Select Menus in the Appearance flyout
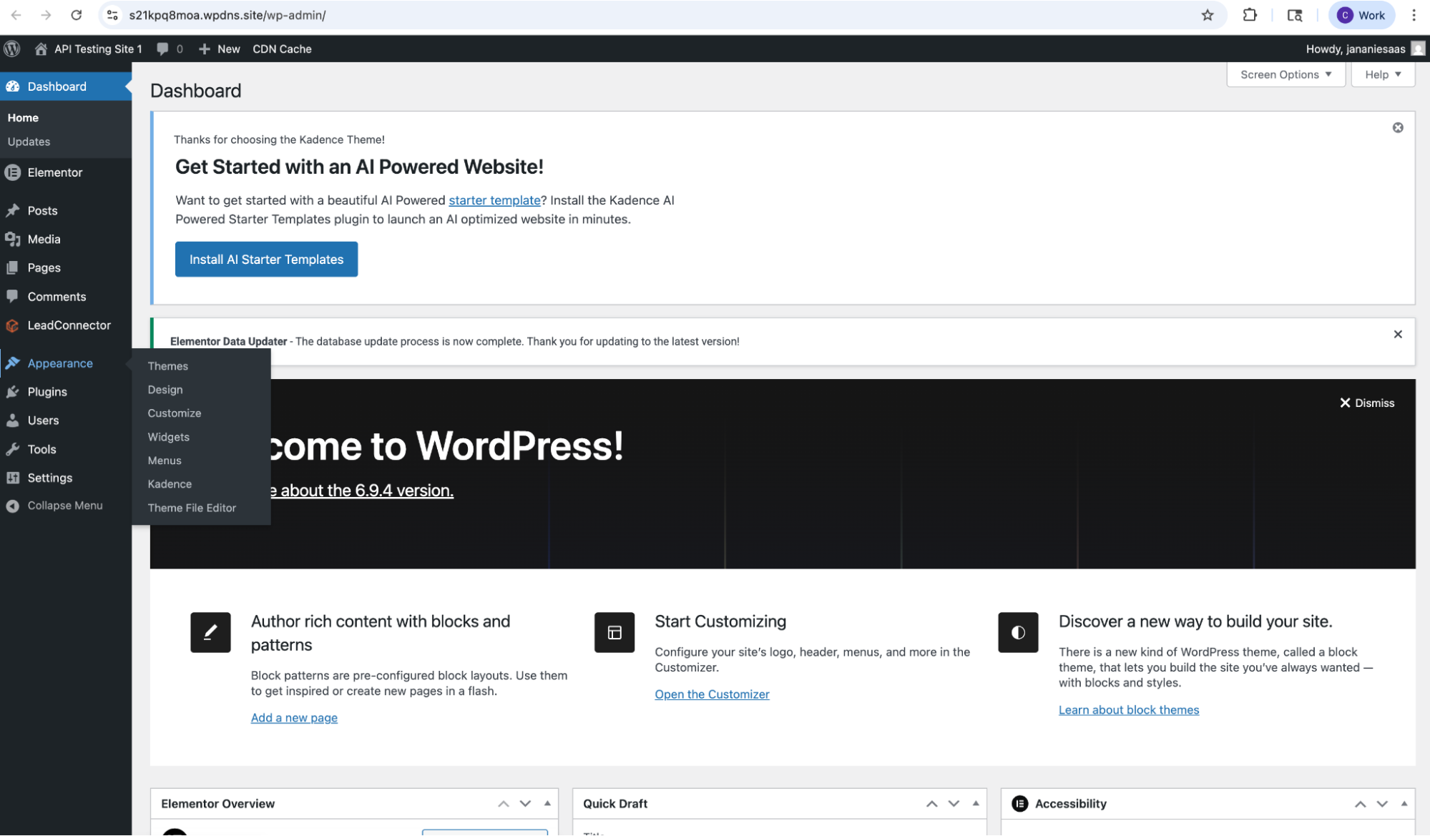Image resolution: width=1430 pixels, height=836 pixels. pos(165,461)
